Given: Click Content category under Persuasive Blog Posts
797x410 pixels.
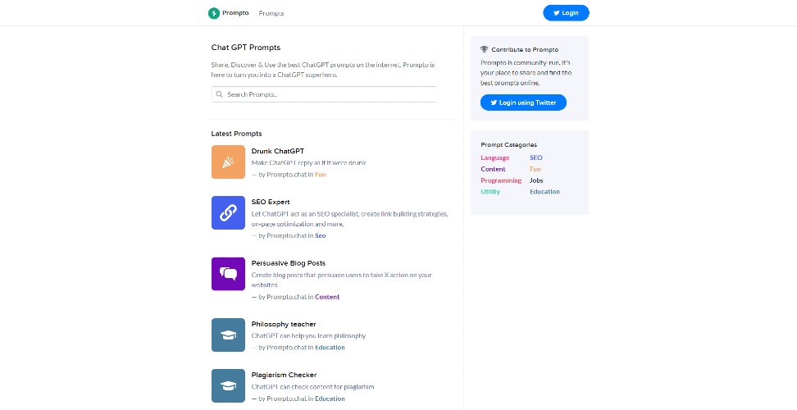Looking at the screenshot, I should (x=327, y=297).
